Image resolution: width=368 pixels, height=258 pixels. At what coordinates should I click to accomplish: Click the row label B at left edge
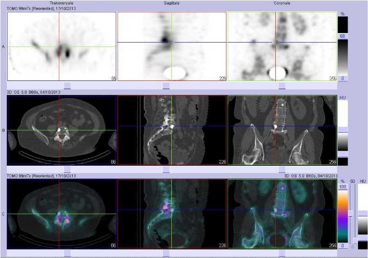pyautogui.click(x=3, y=130)
